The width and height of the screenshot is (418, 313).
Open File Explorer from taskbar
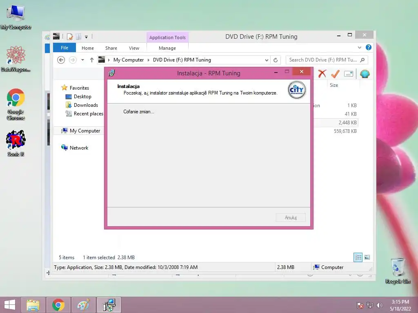click(x=33, y=305)
